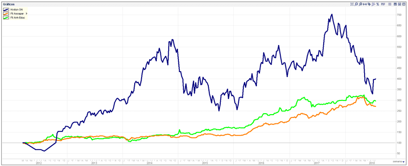The image size is (408, 166).
Task: Toggle the percent scale icon
Action: click(378, 4)
